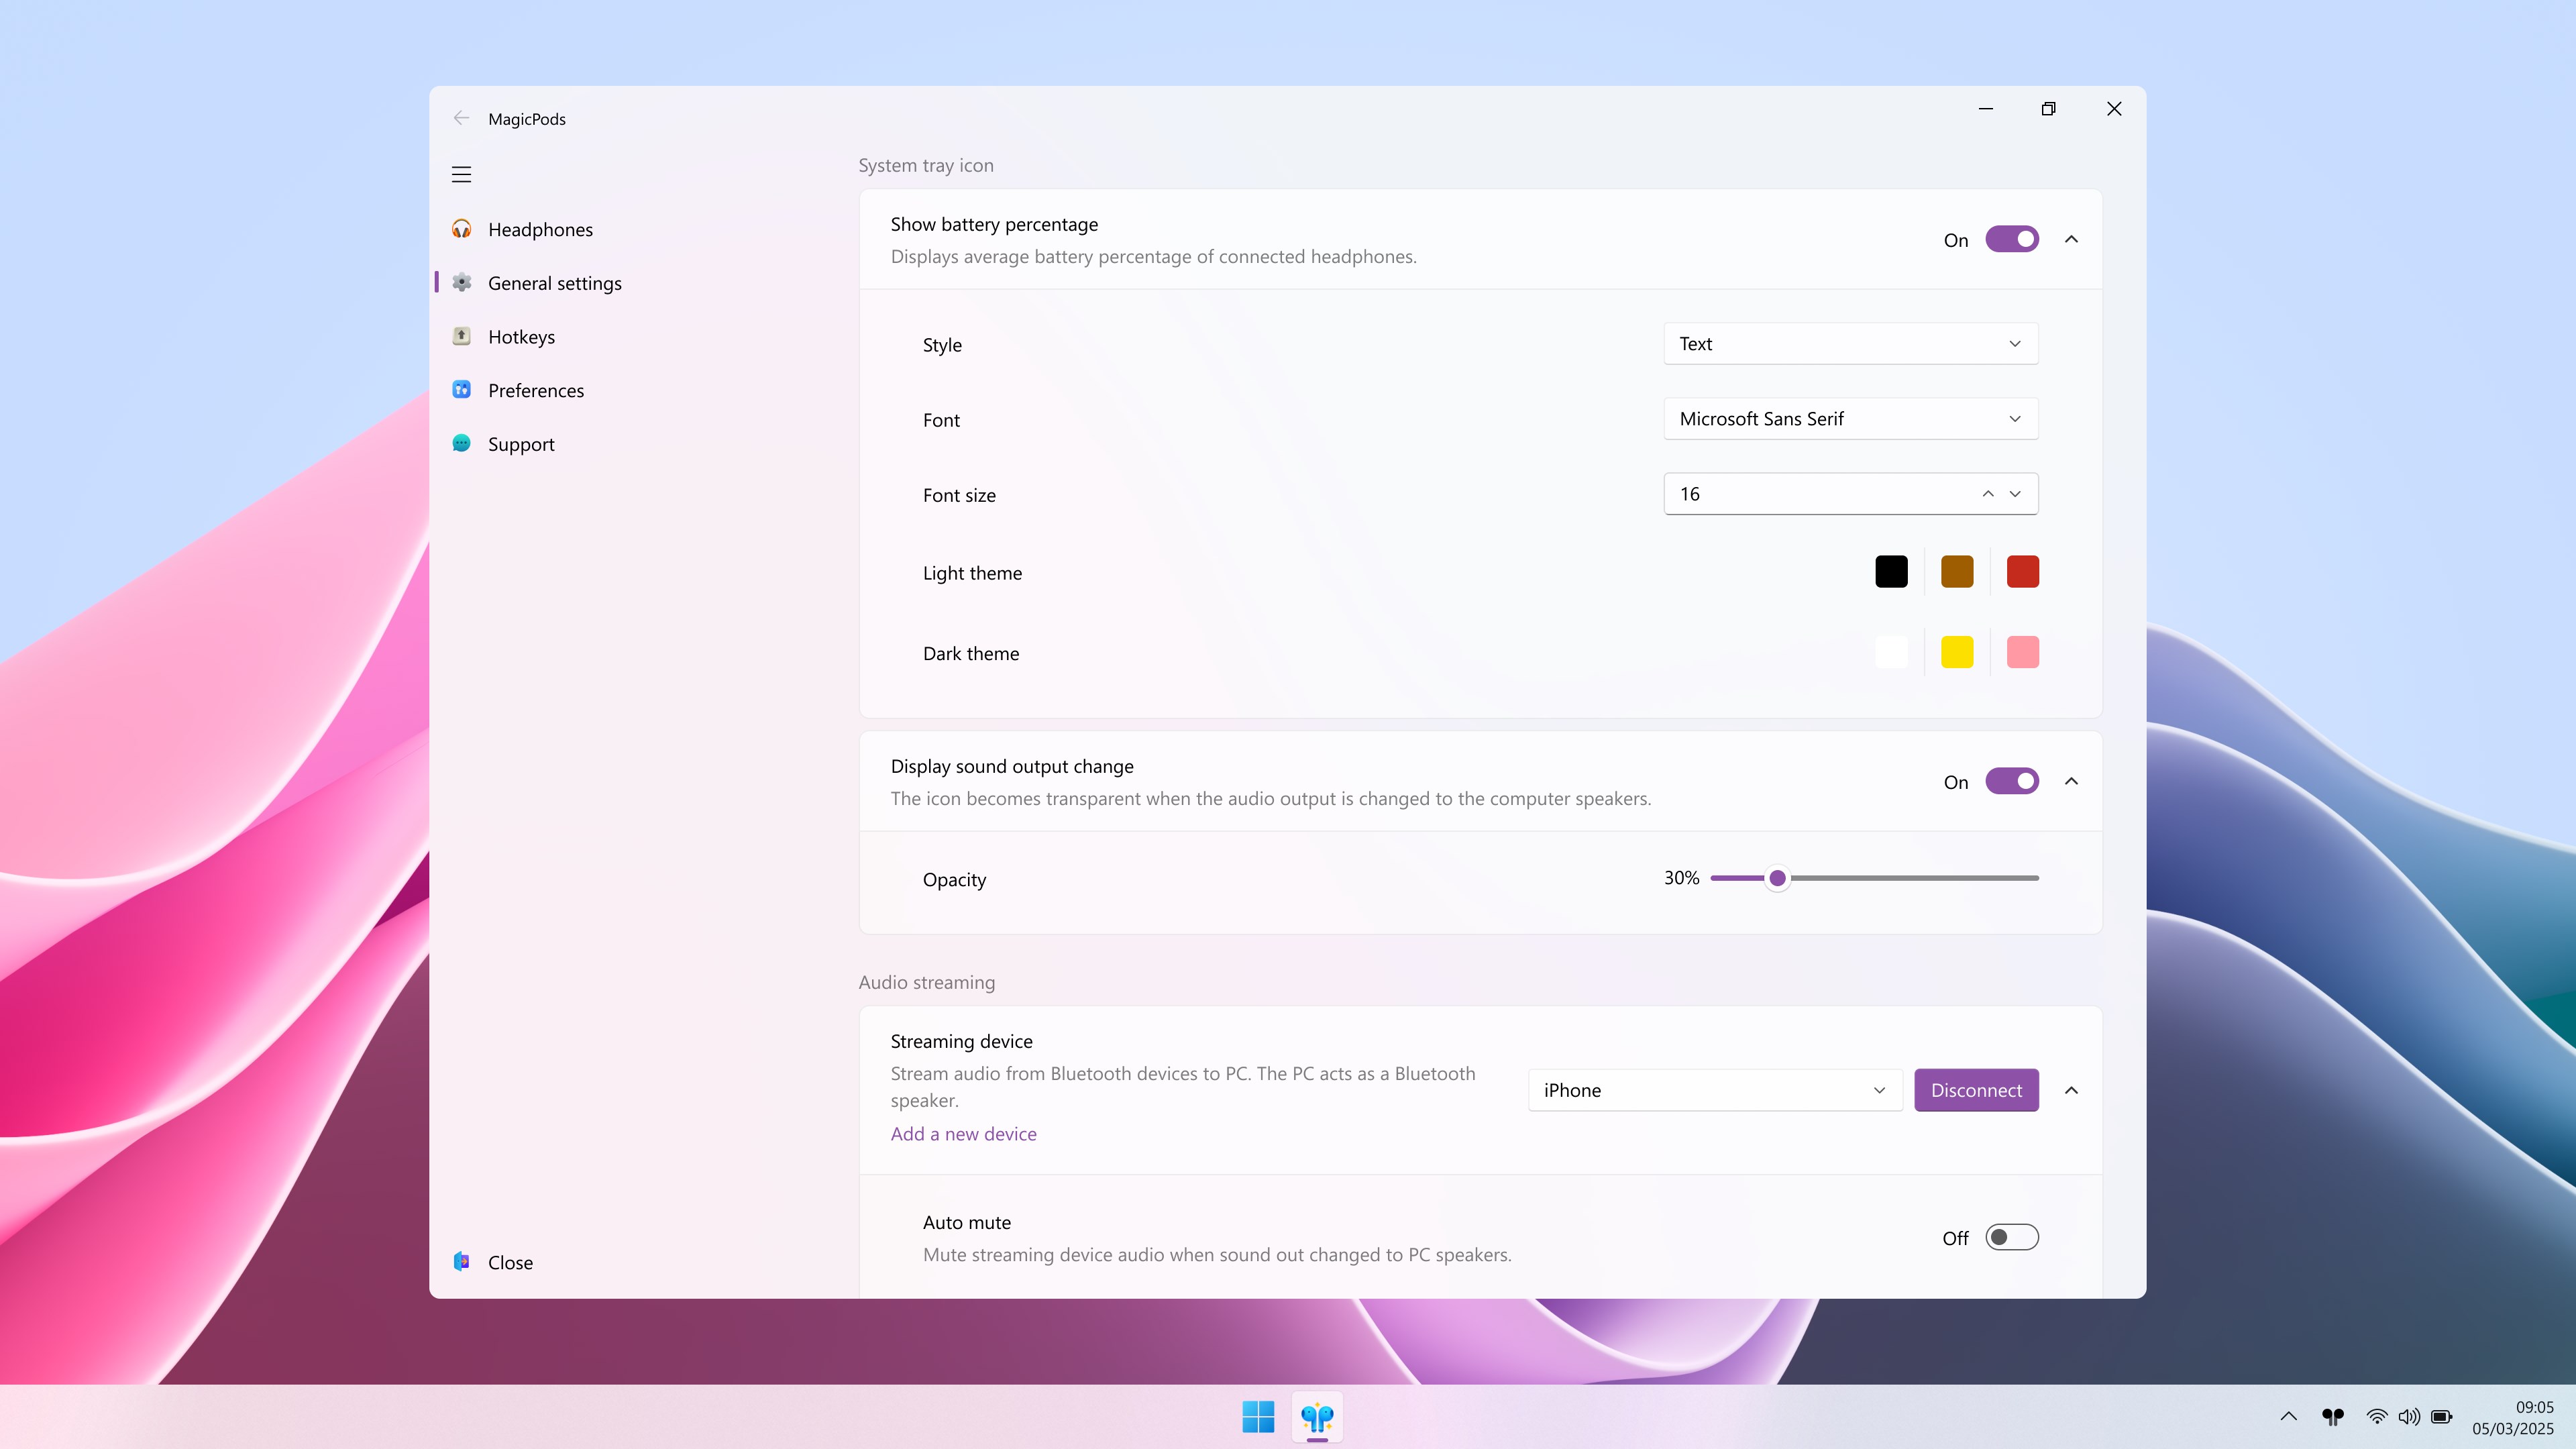The image size is (2576, 1449).
Task: Click the volume icon in system tray
Action: click(2409, 1417)
